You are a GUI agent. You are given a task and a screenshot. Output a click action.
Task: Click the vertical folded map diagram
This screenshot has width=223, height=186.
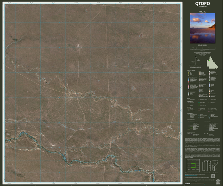pos(206,166)
